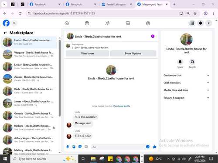Go to the Home feed icon
The image size is (218, 163).
click(x=67, y=23)
